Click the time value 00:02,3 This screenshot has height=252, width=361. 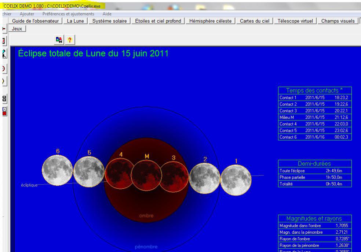point(341,137)
